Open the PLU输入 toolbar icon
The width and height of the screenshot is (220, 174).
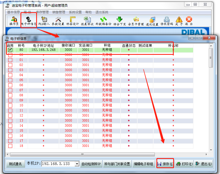[44, 21]
